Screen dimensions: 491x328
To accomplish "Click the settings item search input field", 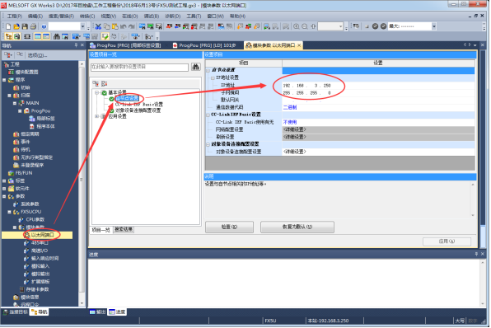I will [x=140, y=67].
